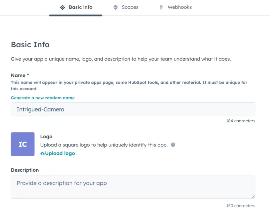Click the IC logo placeholder thumbnail
The height and width of the screenshot is (216, 270).
pos(23,144)
